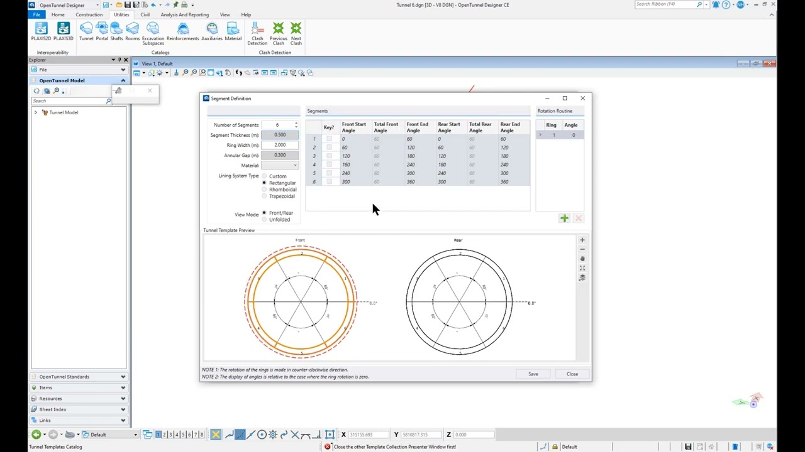
Task: Switch to the Home ribbon tab
Action: click(x=58, y=14)
